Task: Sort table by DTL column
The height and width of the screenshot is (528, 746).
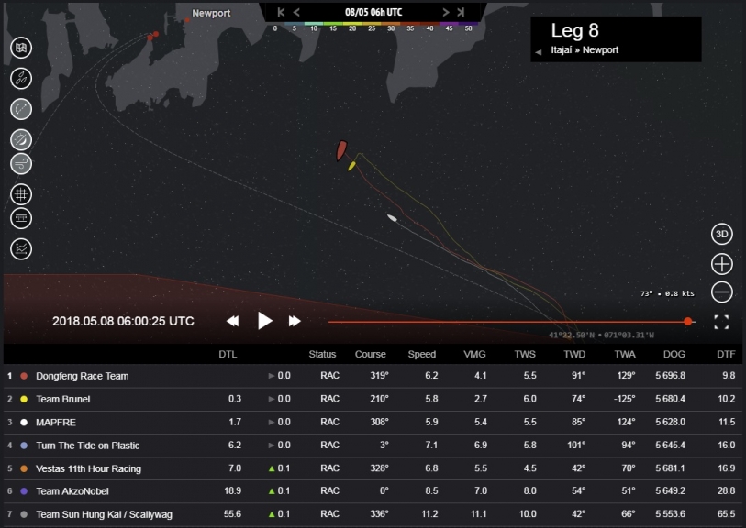Action: 228,354
